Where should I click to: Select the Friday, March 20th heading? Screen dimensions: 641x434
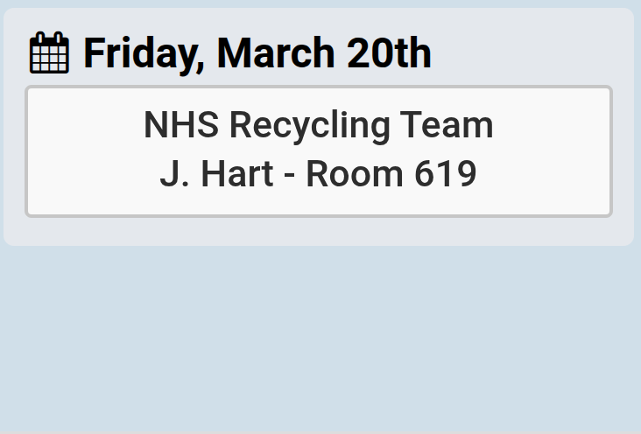[x=257, y=53]
